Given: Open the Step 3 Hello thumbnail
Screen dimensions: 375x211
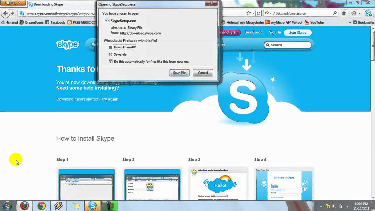Looking at the screenshot, I should [218, 184].
